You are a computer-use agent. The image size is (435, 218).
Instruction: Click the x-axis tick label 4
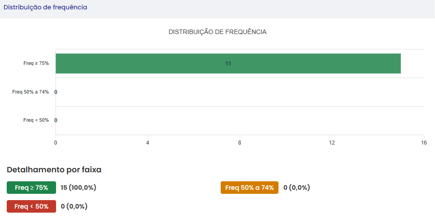coord(148,143)
